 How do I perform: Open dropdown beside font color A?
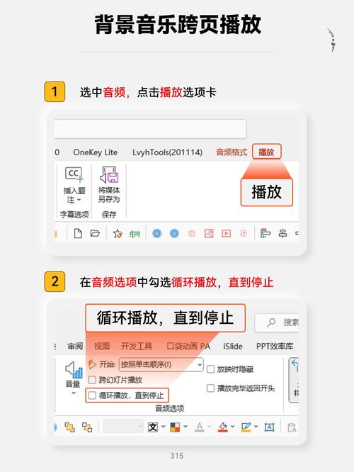pyautogui.click(x=210, y=427)
